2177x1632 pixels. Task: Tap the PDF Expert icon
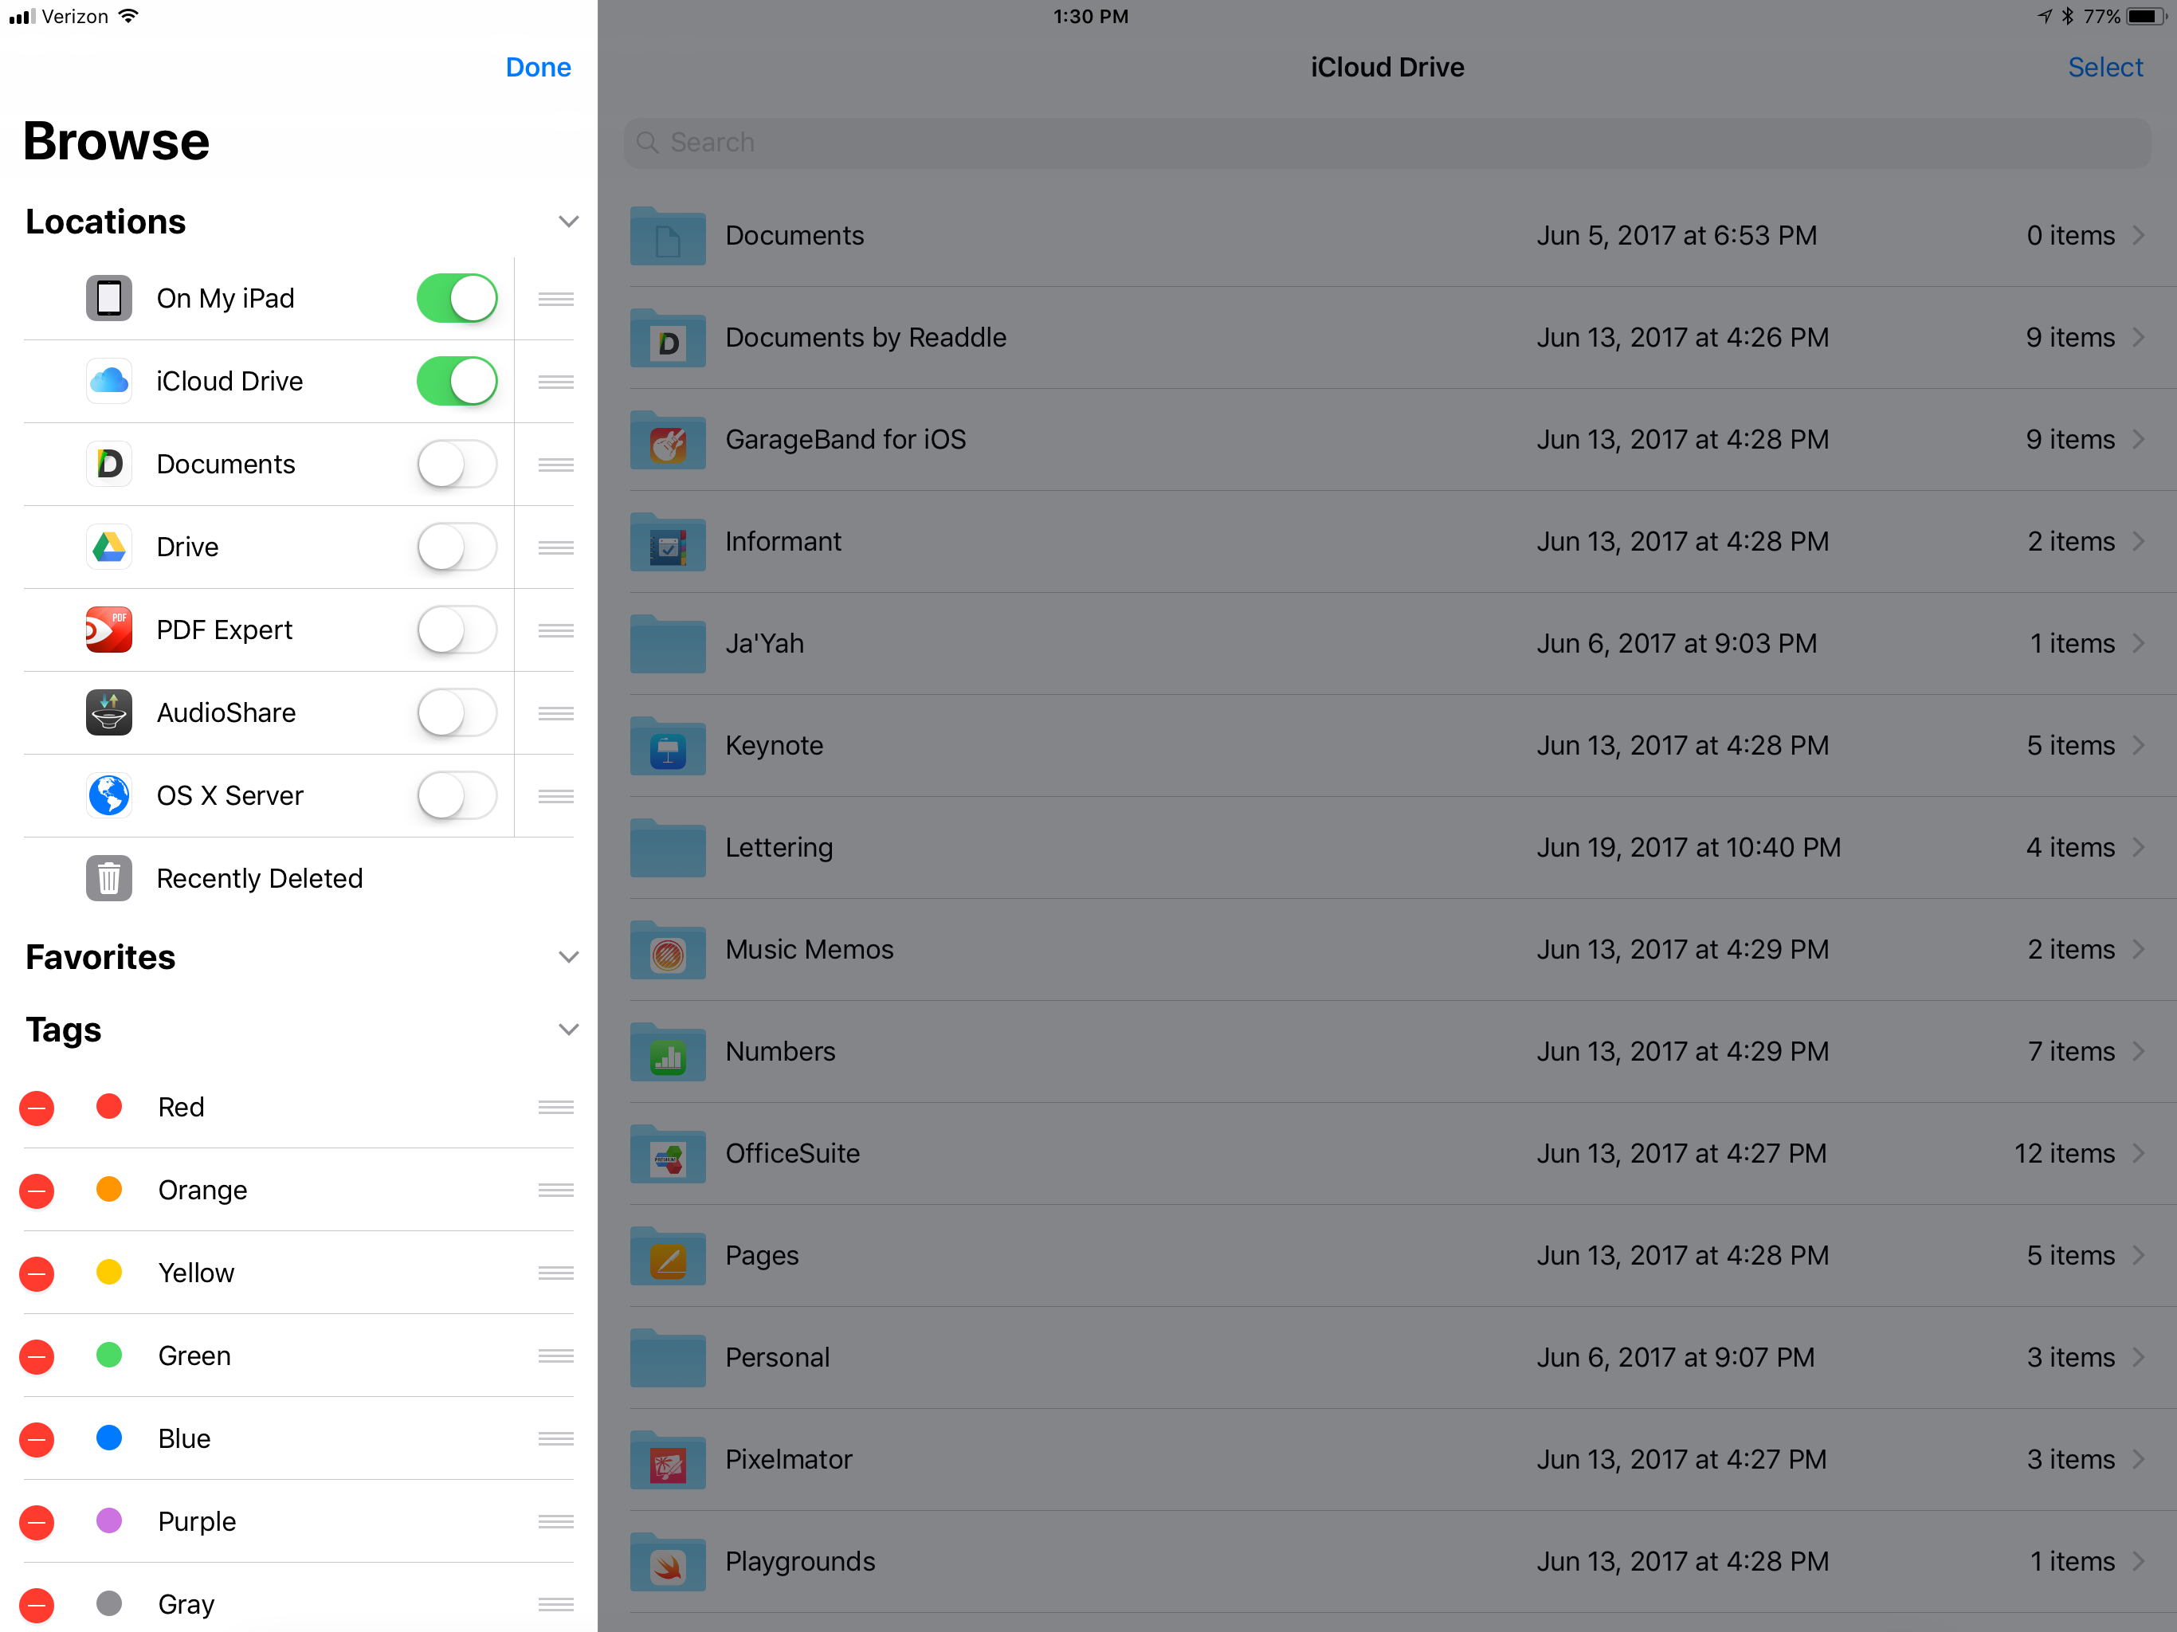pyautogui.click(x=109, y=630)
